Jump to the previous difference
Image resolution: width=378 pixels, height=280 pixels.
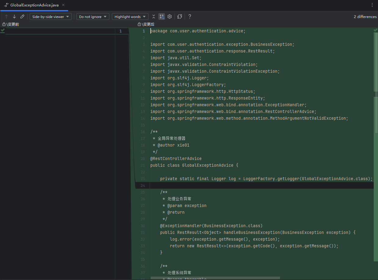pos(6,16)
